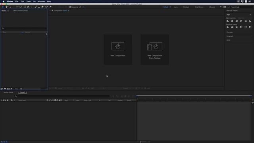Click timeline layer search field
The width and height of the screenshot is (254, 143).
tap(62, 96)
